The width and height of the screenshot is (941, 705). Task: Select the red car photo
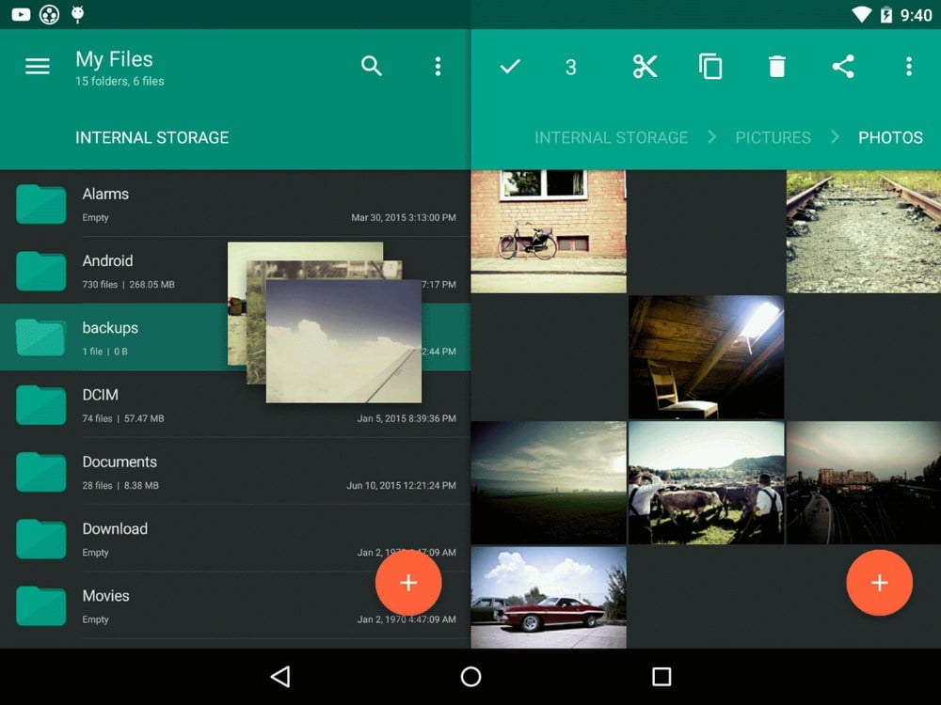click(x=548, y=597)
